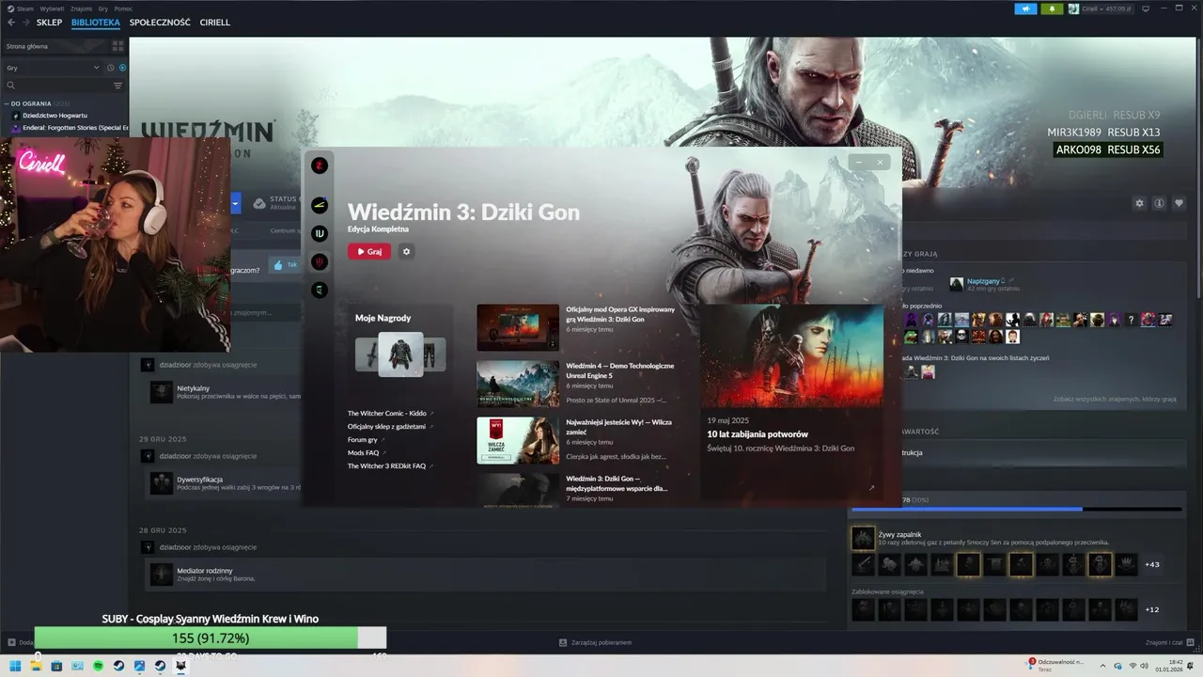This screenshot has height=677, width=1203.
Task: Add the game to favorites with the heart icon
Action: [x=1179, y=203]
